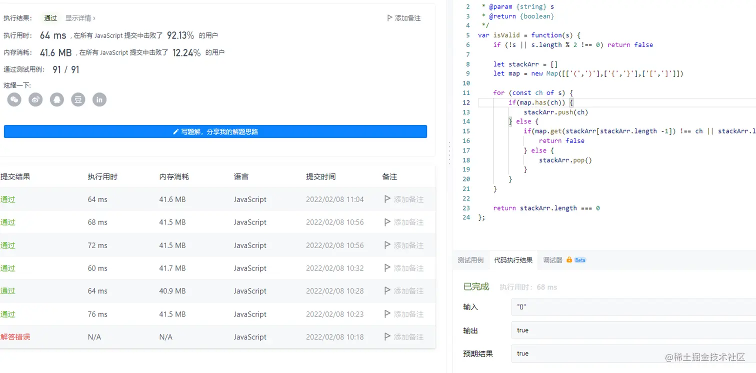Open the 通过 submission with 72 ms runtime
The width and height of the screenshot is (756, 373).
(8, 245)
